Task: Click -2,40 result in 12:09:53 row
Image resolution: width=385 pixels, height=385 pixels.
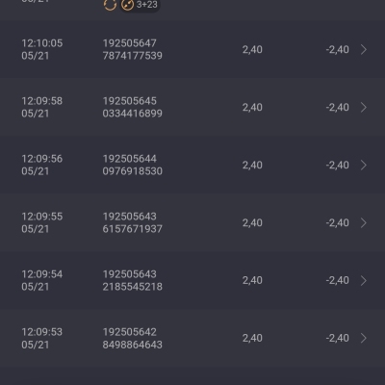Action: (338, 338)
